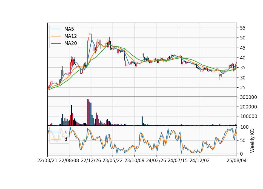This screenshot has width=263, height=189.
Task: Click the 24/02/26 date axis label
Action: coord(156,161)
